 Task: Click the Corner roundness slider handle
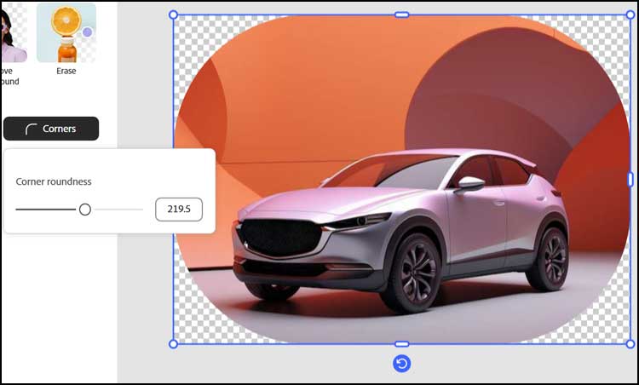(85, 210)
